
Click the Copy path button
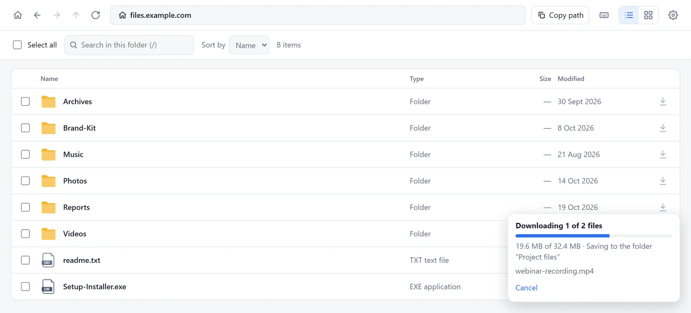tap(561, 15)
